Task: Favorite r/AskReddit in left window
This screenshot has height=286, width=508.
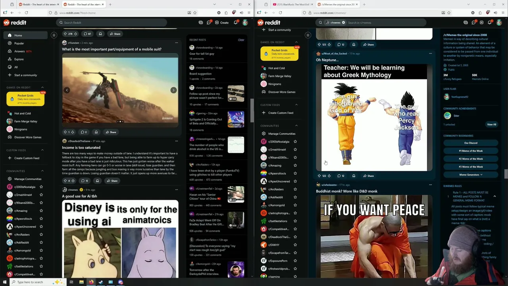Action: point(41,242)
